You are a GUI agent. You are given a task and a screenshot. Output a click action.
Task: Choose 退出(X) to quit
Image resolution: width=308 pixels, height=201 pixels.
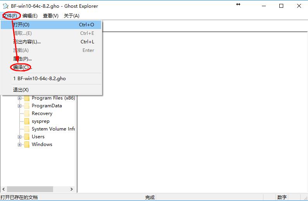point(51,90)
